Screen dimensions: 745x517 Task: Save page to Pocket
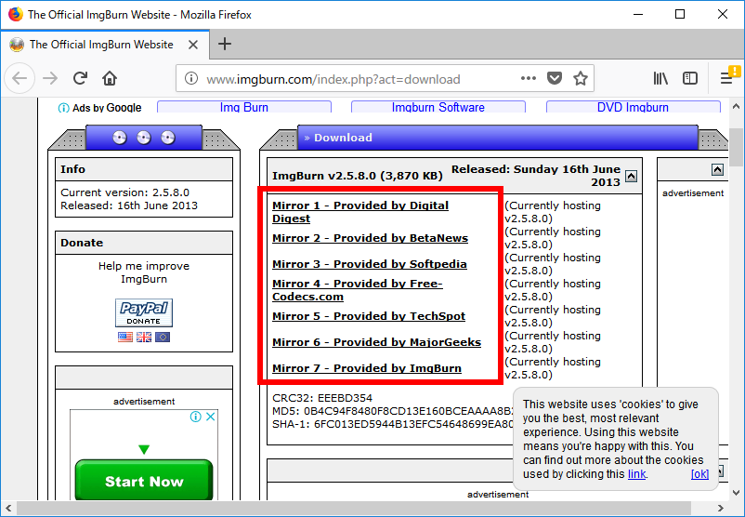coord(555,78)
